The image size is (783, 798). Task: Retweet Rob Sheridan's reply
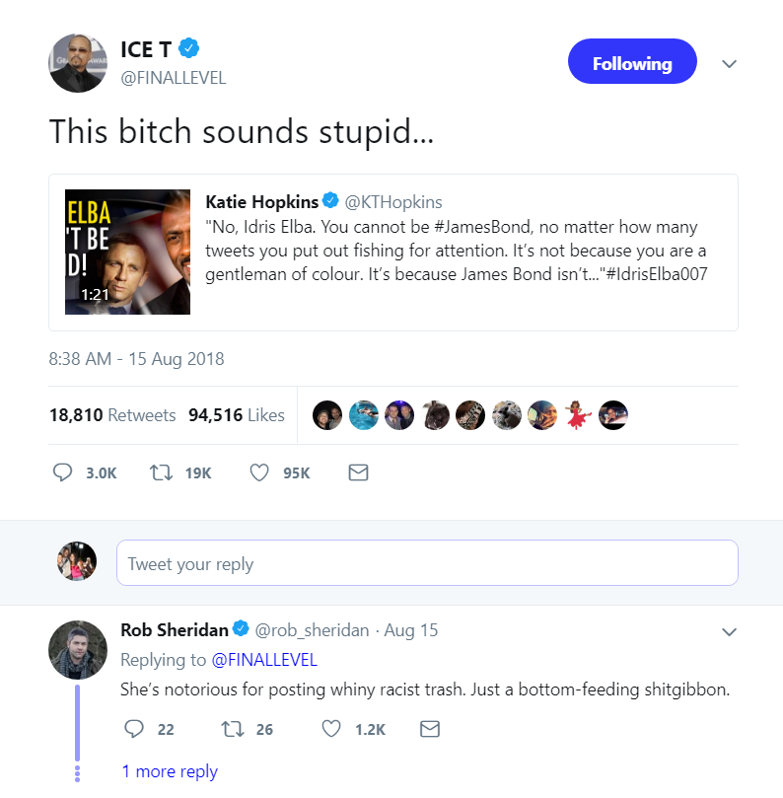[232, 729]
